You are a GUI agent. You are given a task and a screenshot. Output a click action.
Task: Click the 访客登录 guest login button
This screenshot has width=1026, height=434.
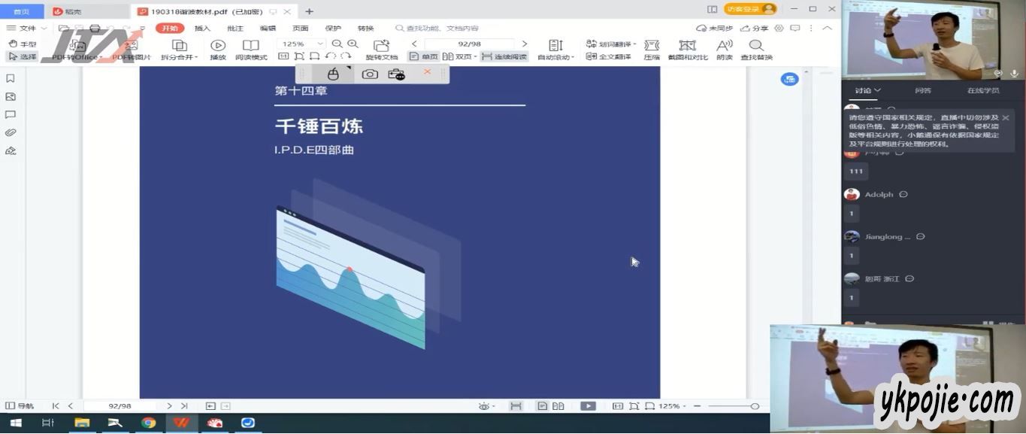pyautogui.click(x=749, y=9)
